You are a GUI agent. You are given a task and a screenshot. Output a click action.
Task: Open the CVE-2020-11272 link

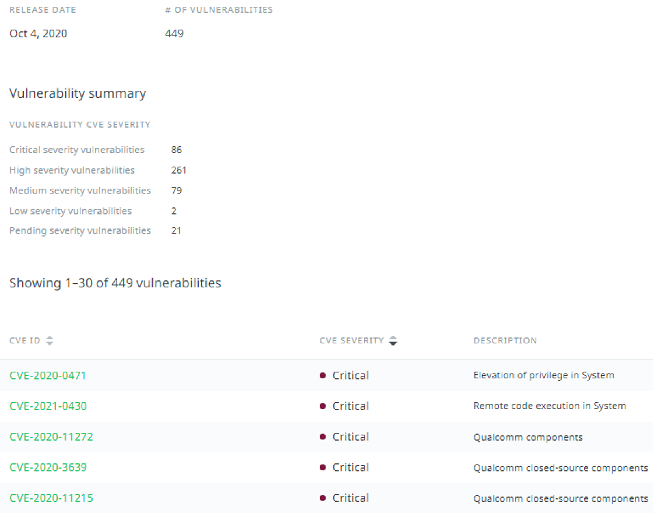[51, 437]
